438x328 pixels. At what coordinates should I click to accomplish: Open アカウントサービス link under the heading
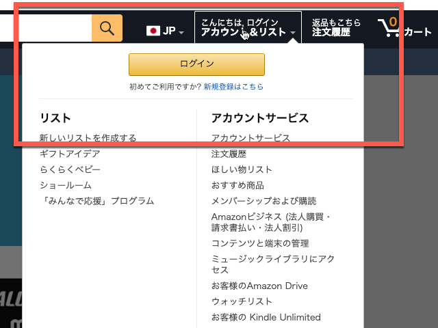(x=250, y=138)
